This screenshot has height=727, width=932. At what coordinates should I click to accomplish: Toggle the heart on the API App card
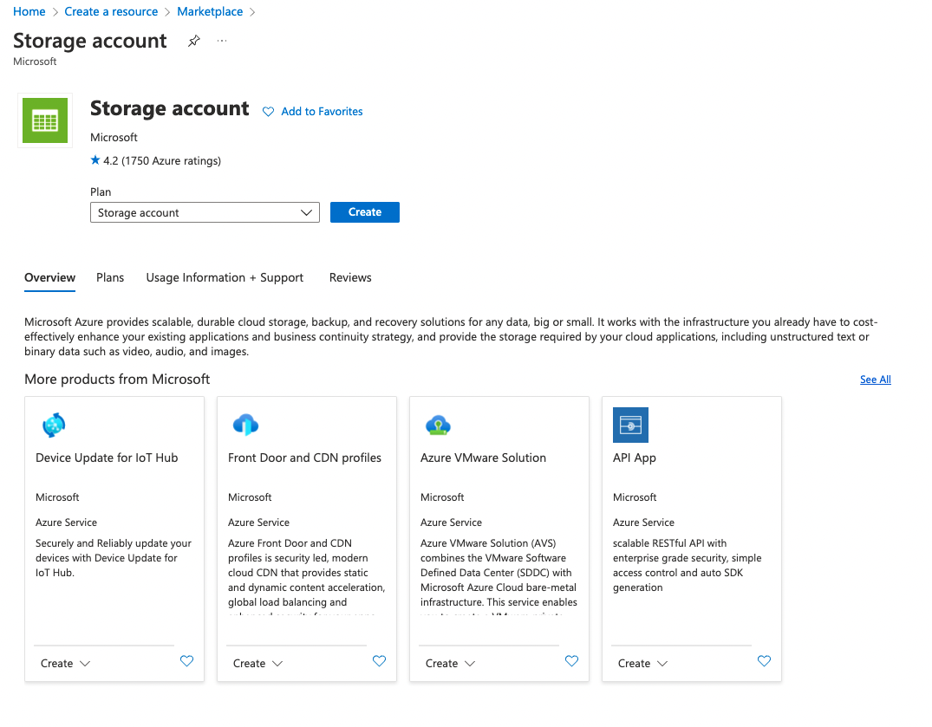click(x=764, y=661)
